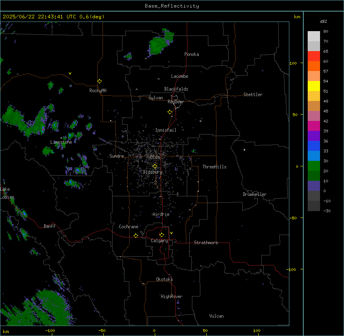The image size is (344, 336).
Task: Pick the red legend swatch between 65 and 60
Action: coord(314,56)
